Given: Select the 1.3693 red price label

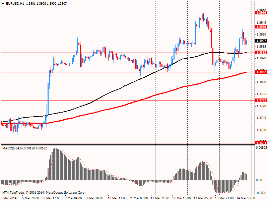Looking at the screenshot, I should (x=261, y=143).
